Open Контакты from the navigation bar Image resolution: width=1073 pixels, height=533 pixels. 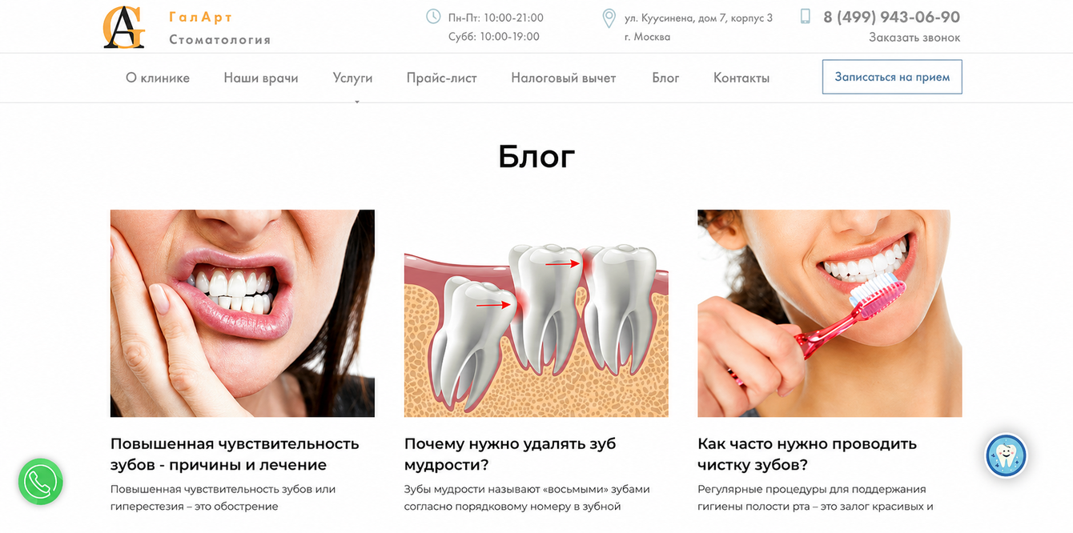point(741,78)
